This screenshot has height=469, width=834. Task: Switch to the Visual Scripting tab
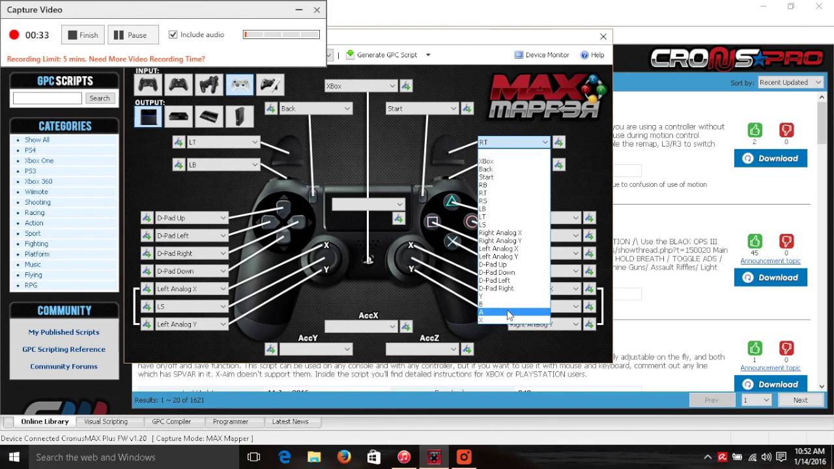(x=106, y=421)
